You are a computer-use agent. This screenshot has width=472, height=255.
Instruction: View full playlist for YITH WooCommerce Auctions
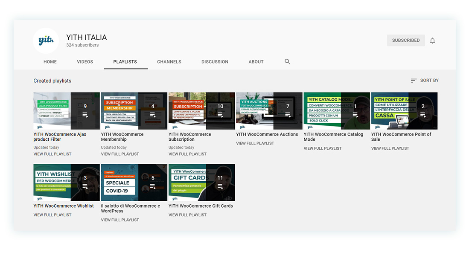[x=255, y=143]
